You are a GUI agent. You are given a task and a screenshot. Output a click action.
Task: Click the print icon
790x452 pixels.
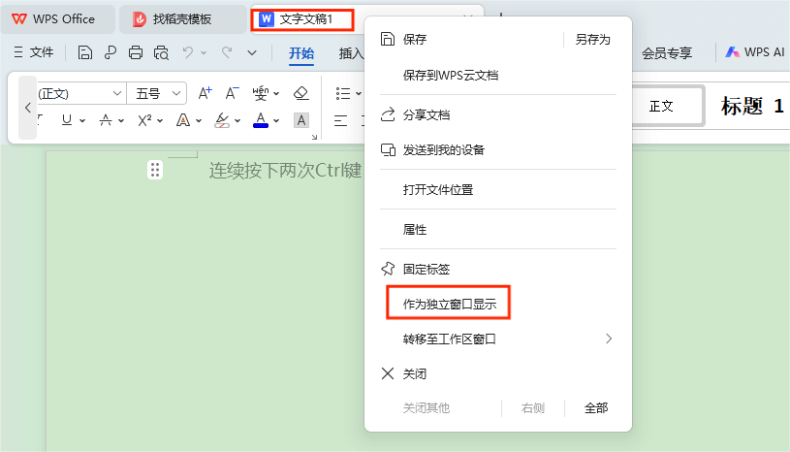[136, 52]
